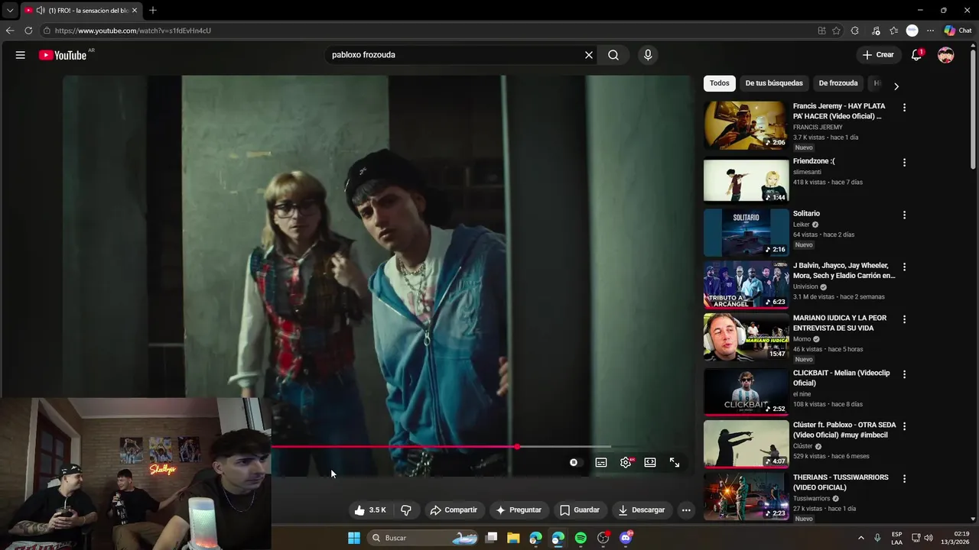Open more actions ellipsis below video
Screen dimensions: 979x550
686,510
